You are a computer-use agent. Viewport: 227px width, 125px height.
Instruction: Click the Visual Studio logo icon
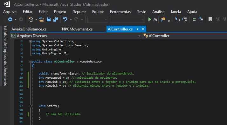coord(7,4)
